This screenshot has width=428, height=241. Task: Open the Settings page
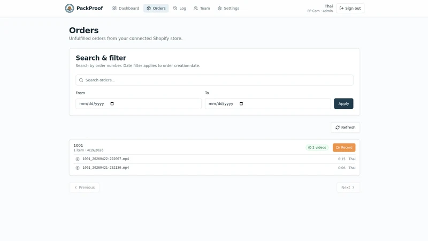click(x=228, y=8)
